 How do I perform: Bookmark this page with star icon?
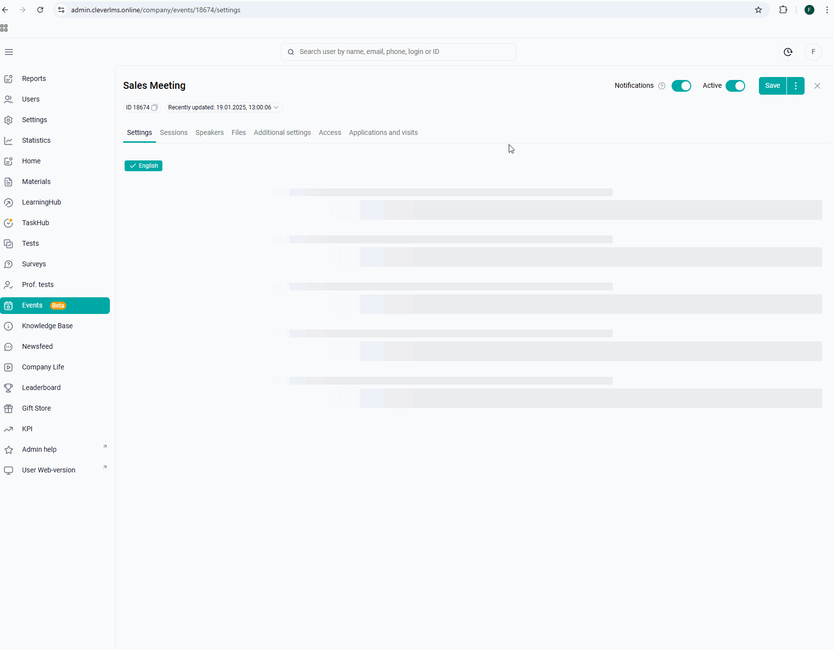point(758,10)
